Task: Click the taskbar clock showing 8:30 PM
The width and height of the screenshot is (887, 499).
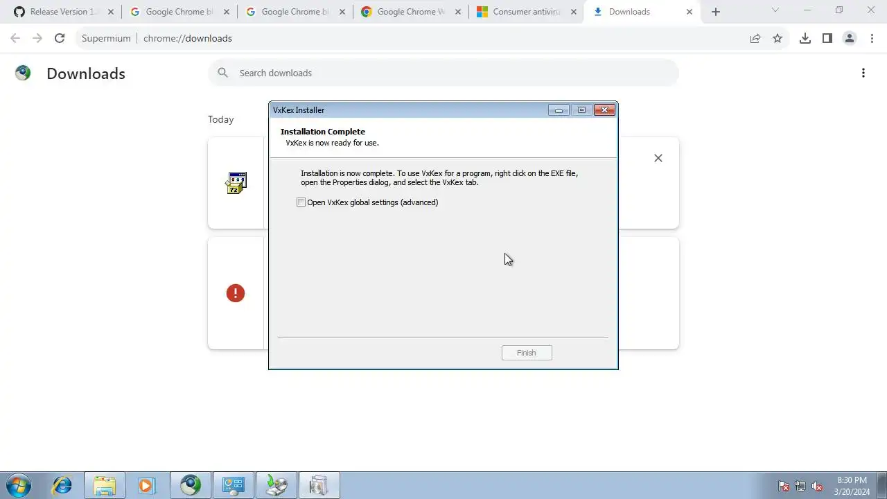Action: (x=852, y=486)
